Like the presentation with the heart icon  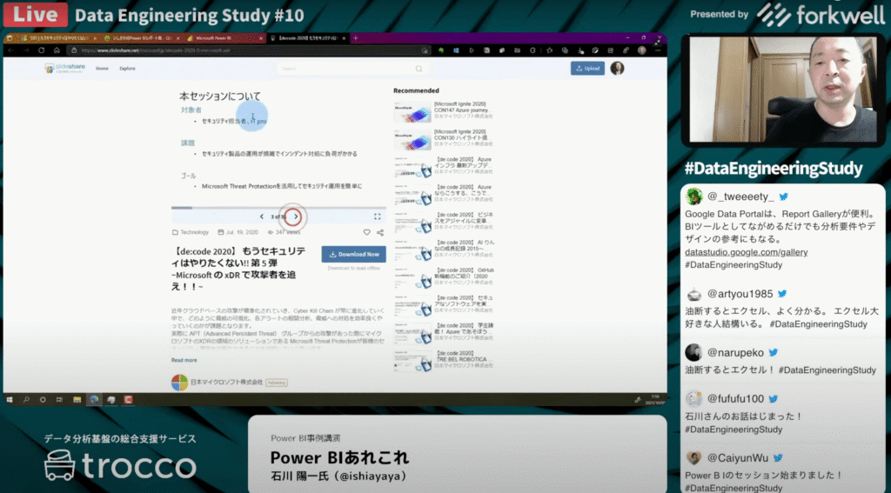click(x=366, y=233)
